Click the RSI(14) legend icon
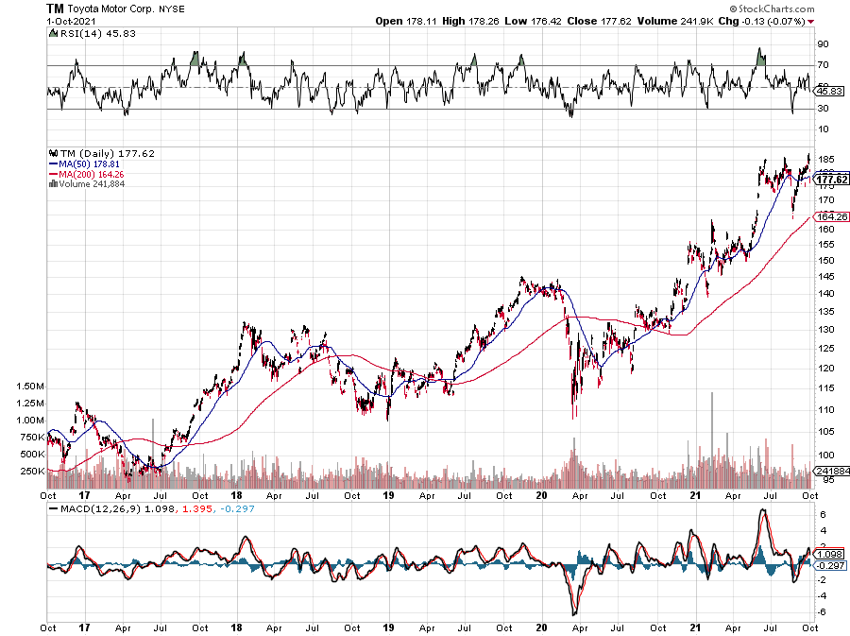Viewport: 850px width, 636px height. pyautogui.click(x=53, y=34)
